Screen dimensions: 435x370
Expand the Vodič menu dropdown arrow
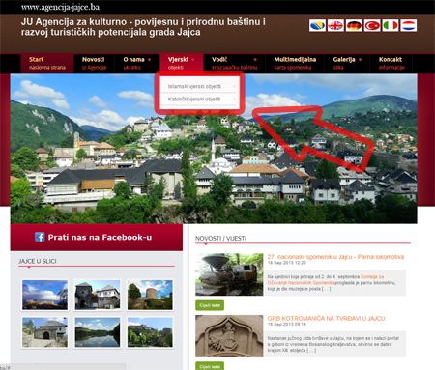pos(255,60)
